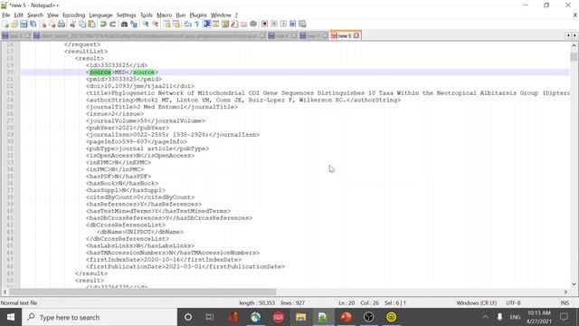
Task: Open the Replace dialog from the toolbar icon
Action: (x=134, y=24)
